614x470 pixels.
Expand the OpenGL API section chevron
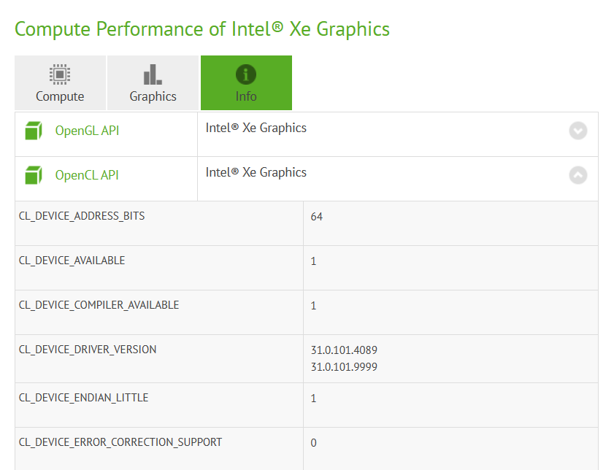(x=577, y=131)
